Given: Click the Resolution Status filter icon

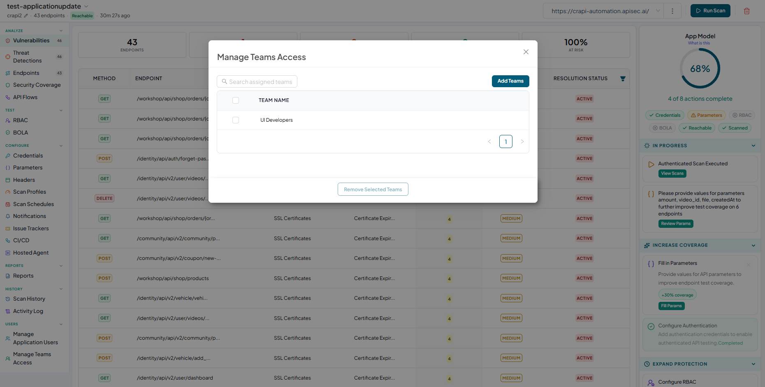Looking at the screenshot, I should 623,79.
